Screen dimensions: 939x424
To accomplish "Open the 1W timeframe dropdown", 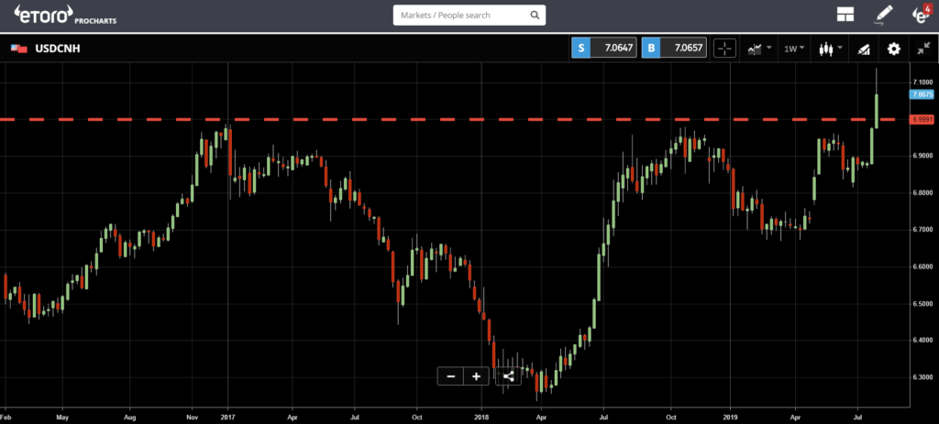I will [794, 49].
